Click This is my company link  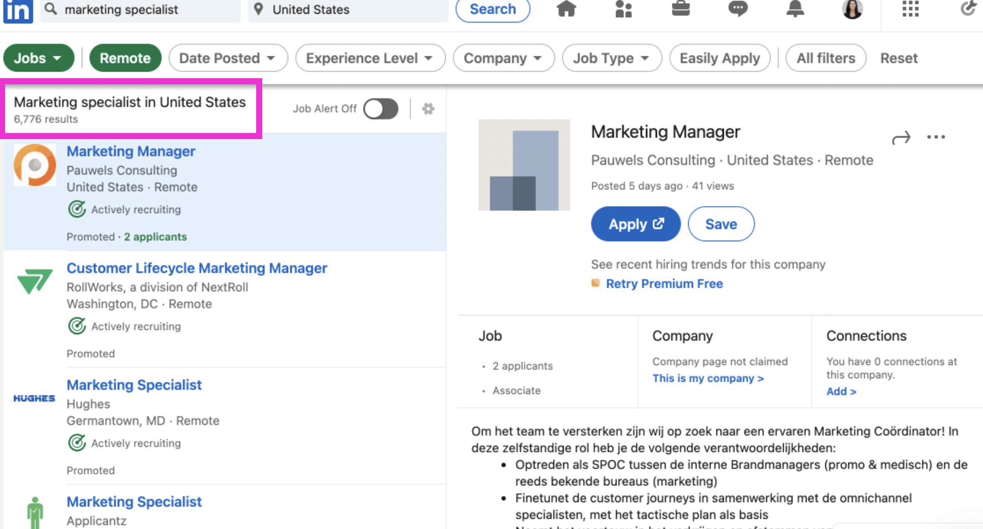pyautogui.click(x=708, y=378)
